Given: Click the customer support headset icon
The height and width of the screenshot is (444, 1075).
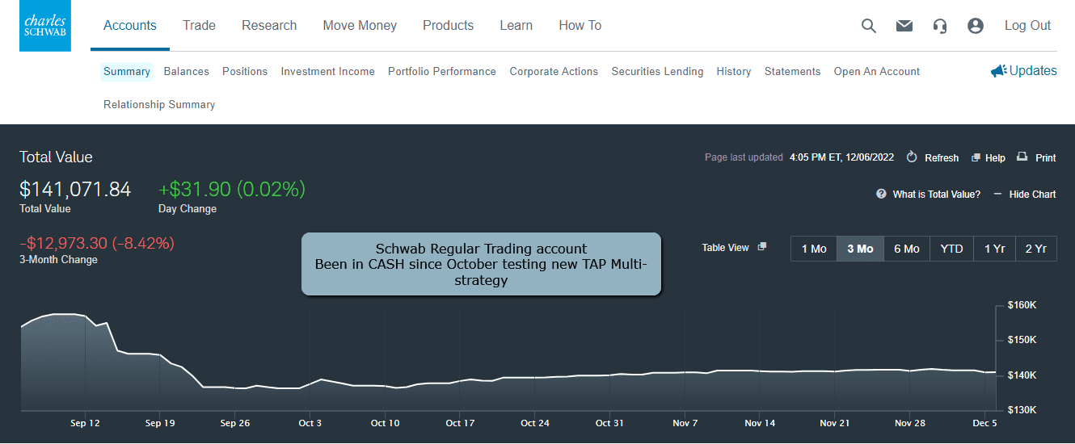Looking at the screenshot, I should [939, 26].
